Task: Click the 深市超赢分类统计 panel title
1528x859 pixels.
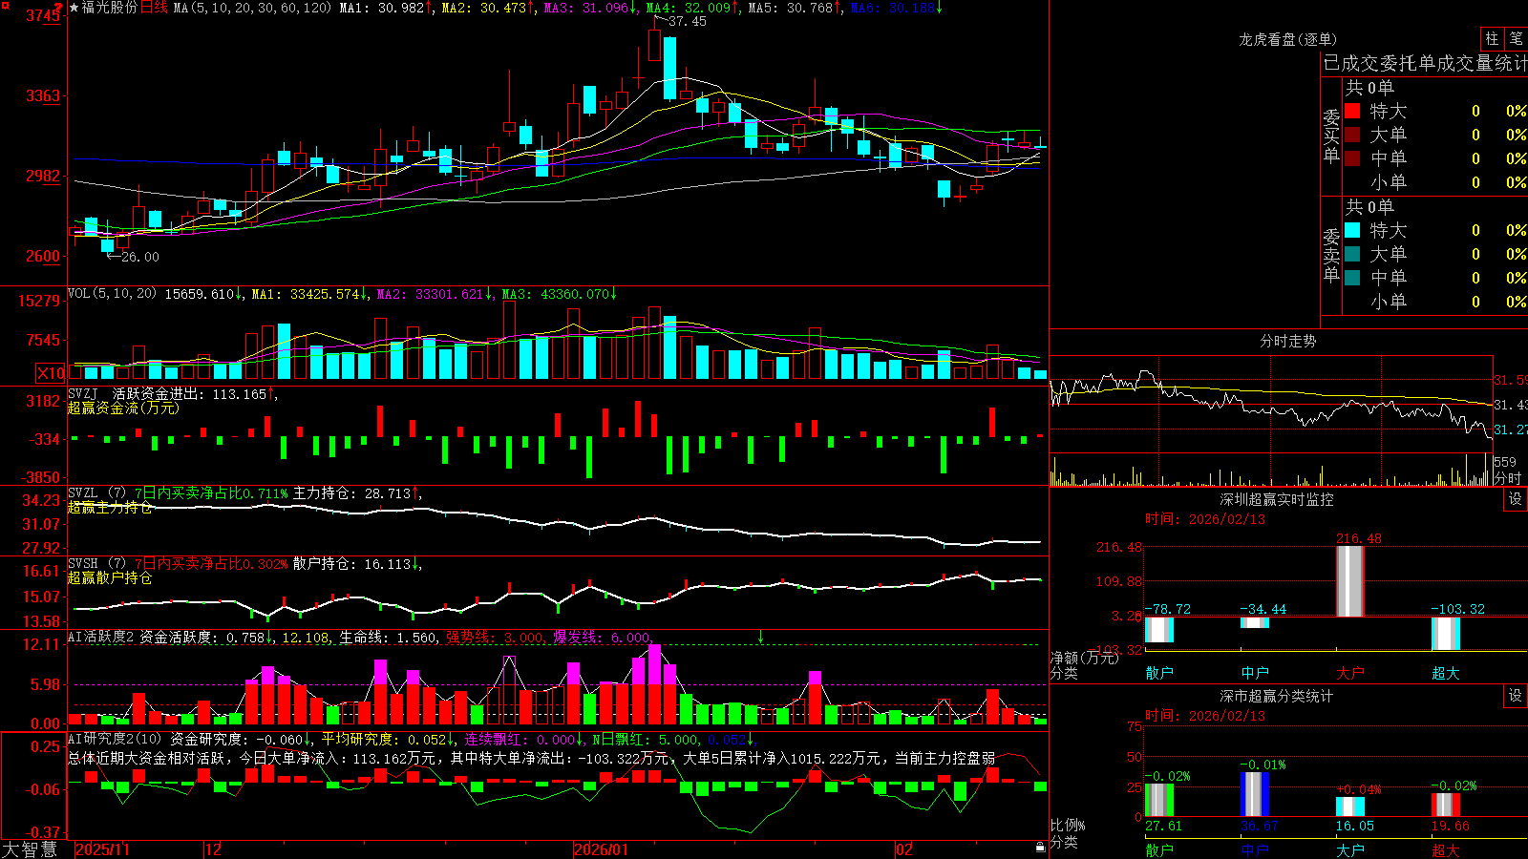Action: click(x=1276, y=696)
